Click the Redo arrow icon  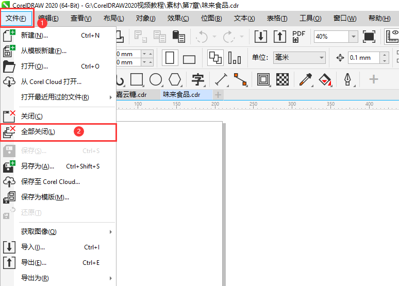point(229,37)
